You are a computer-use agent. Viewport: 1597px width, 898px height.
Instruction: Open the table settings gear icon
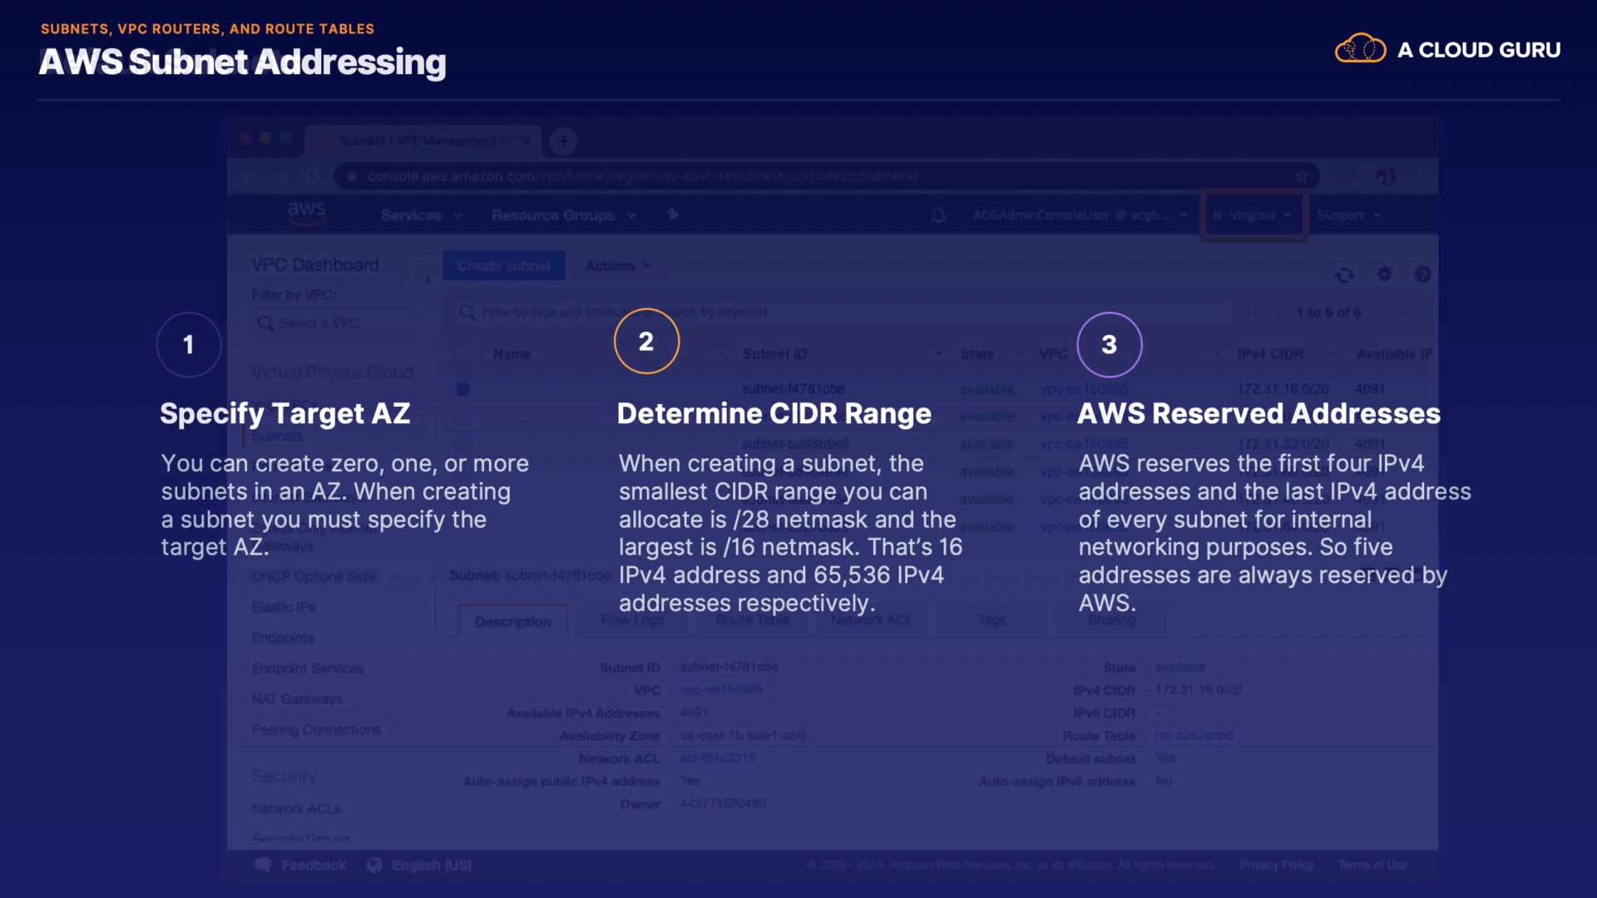(x=1384, y=274)
